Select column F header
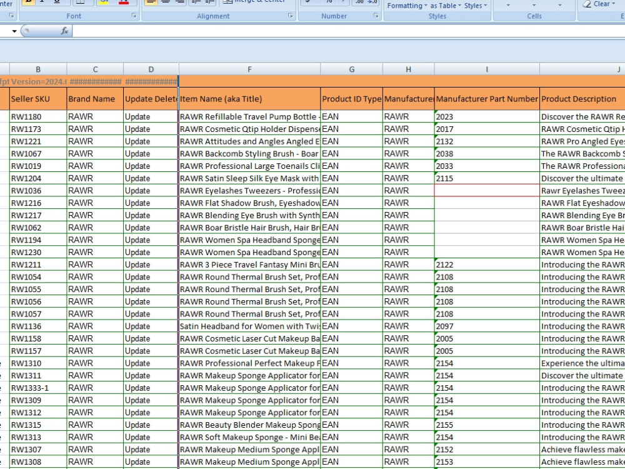This screenshot has width=625, height=469. [x=249, y=69]
